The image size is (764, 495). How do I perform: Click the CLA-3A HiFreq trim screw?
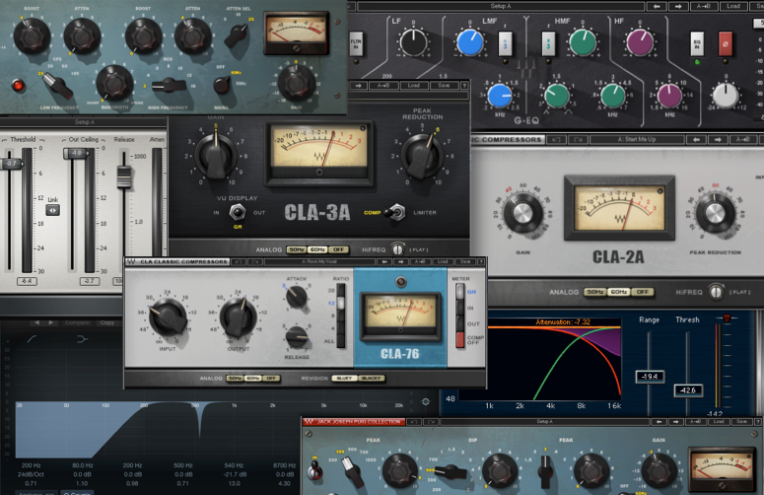click(x=398, y=250)
